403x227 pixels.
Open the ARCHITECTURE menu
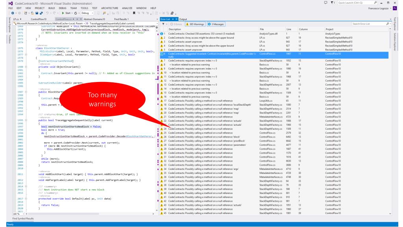[109, 8]
